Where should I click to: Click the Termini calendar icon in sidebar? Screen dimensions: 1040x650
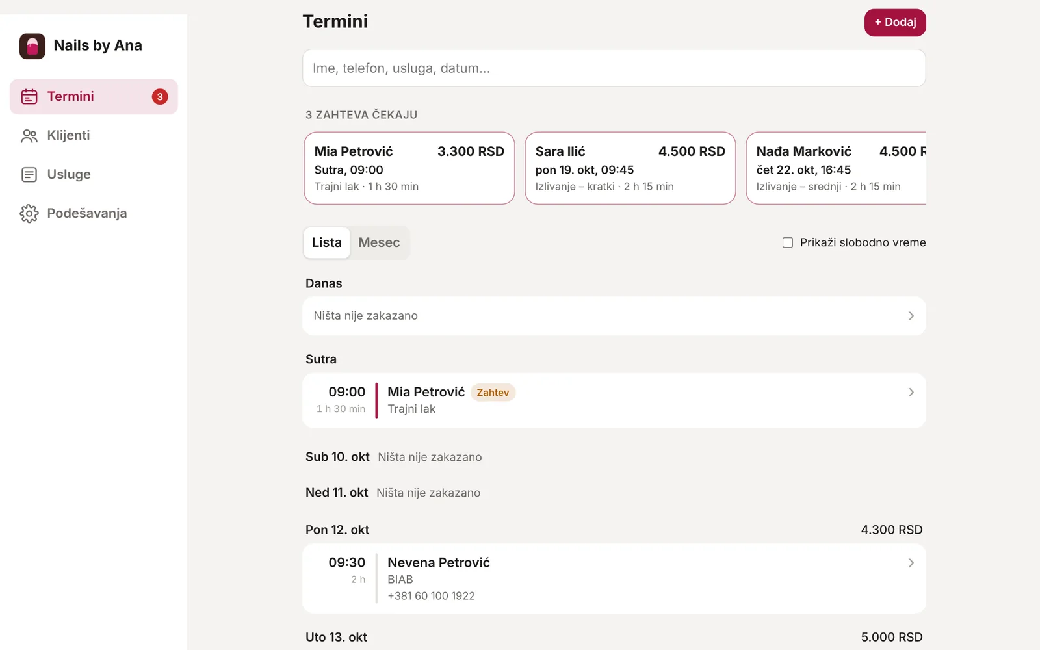[29, 97]
